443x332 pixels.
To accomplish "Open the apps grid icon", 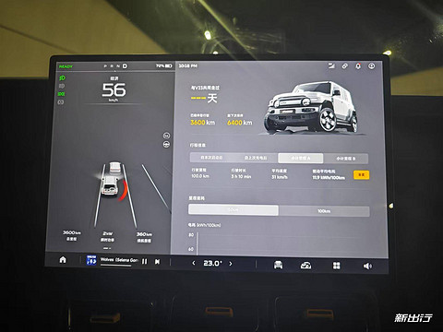I will click(337, 266).
